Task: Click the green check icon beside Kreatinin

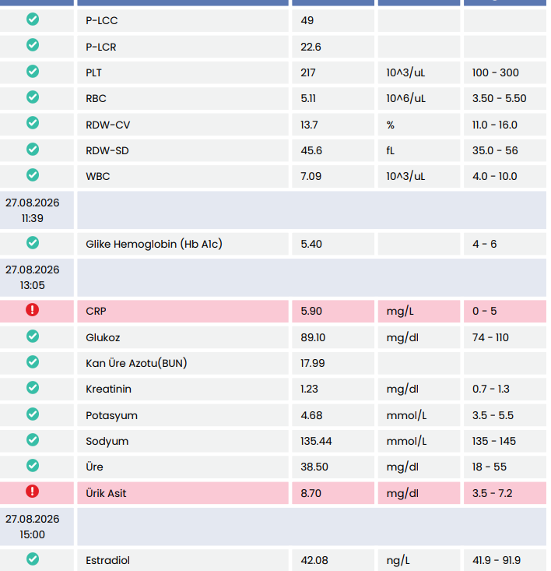Action: pyautogui.click(x=33, y=387)
